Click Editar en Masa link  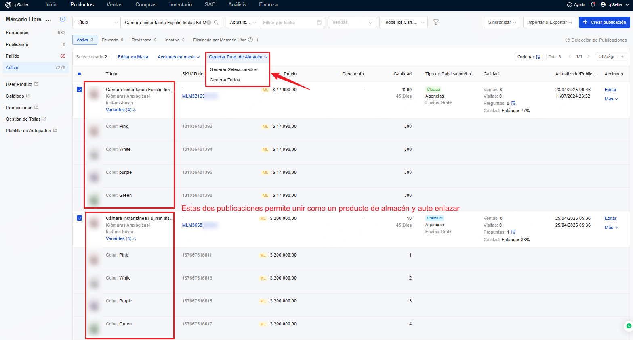point(133,57)
